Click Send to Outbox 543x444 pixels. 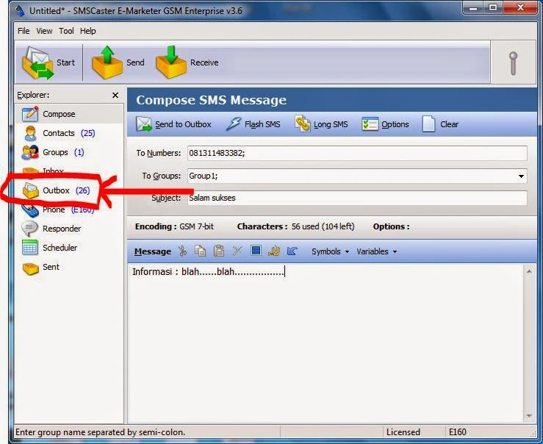pos(173,124)
